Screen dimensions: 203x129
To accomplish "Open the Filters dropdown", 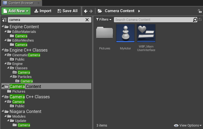I will 104,20.
